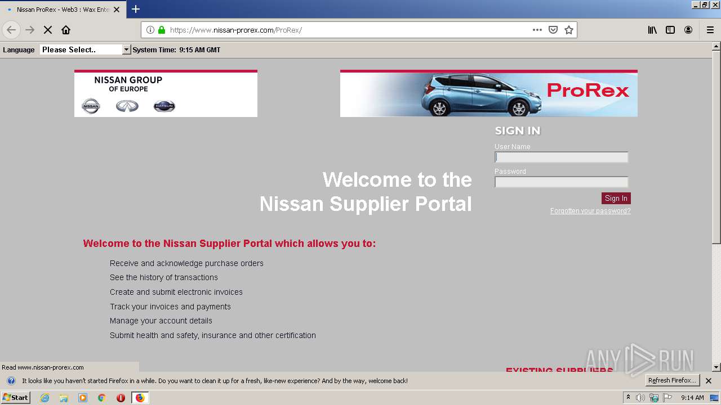Click in the Password field
This screenshot has height=405, width=721.
tap(561, 182)
